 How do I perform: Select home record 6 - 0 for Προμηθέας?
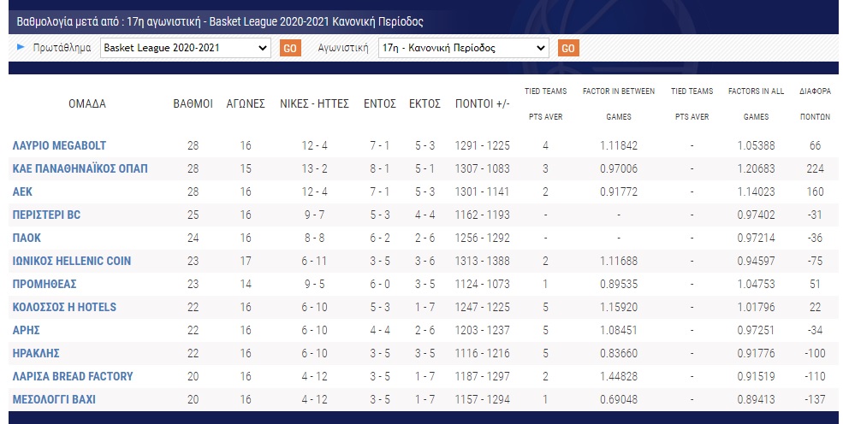click(380, 284)
